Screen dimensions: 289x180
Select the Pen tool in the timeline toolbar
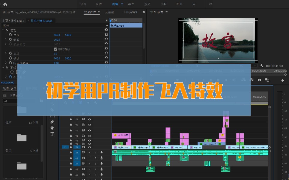pos(52,122)
